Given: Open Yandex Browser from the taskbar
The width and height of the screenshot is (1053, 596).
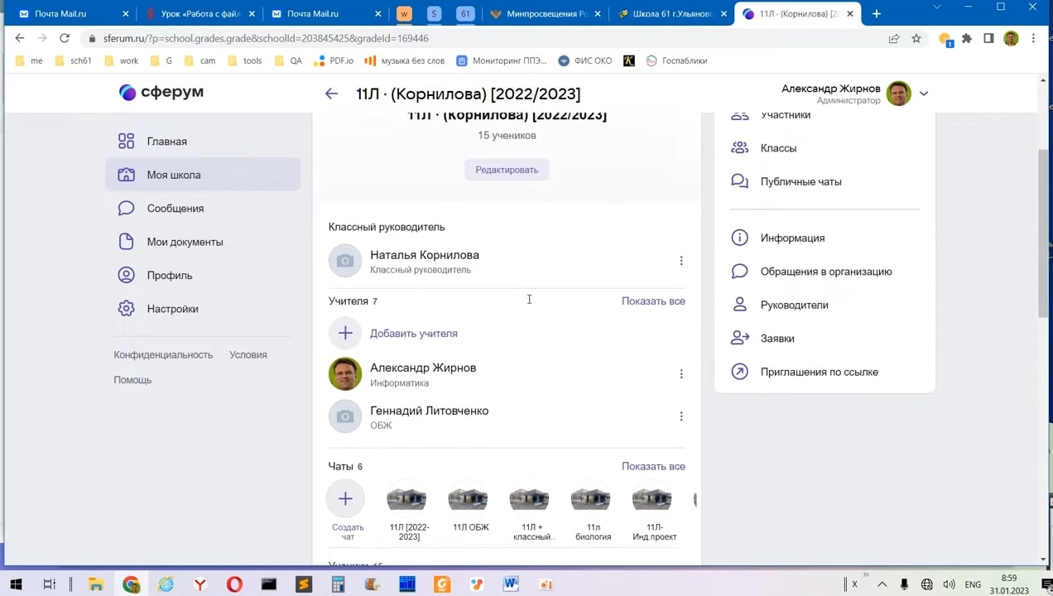Looking at the screenshot, I should coord(200,584).
